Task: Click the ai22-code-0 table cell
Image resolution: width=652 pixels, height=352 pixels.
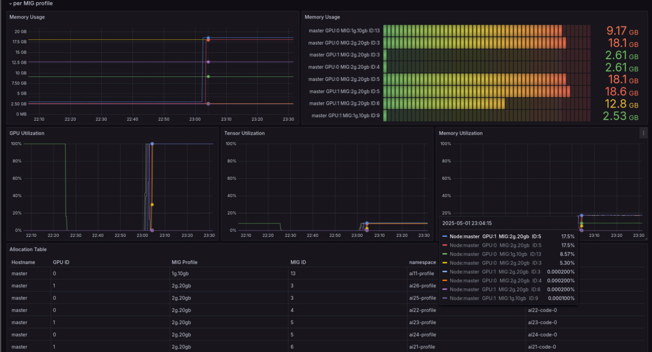Action: (542, 310)
